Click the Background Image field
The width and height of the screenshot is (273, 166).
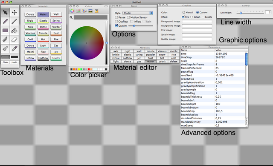pos(197,26)
